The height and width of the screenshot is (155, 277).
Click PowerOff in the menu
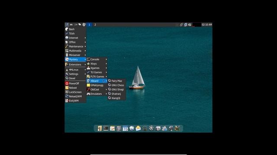coord(75,84)
